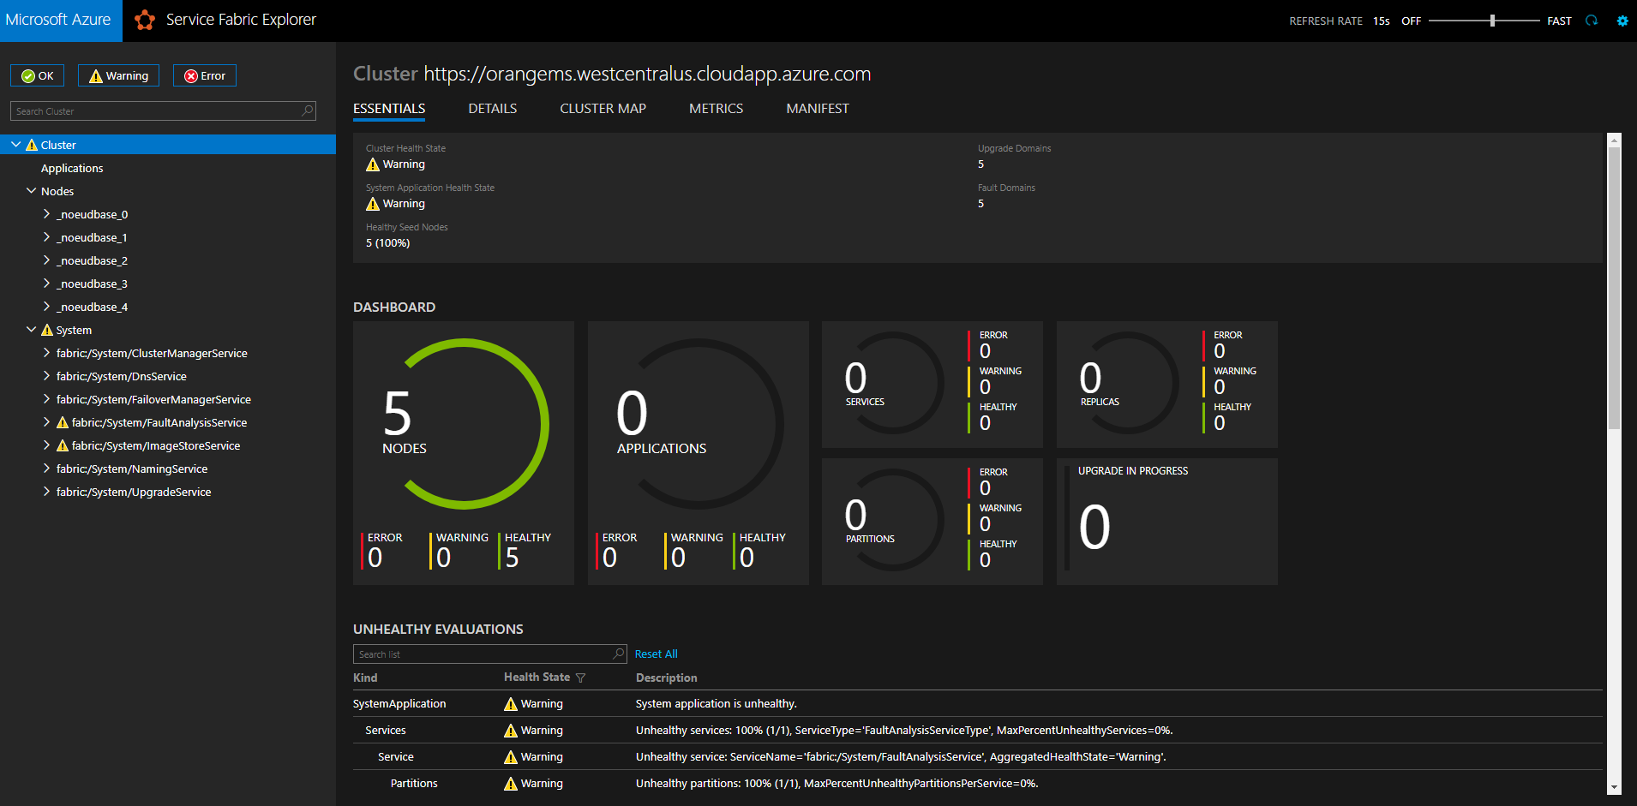The width and height of the screenshot is (1637, 806).
Task: Click warning icon in Partitions evaluation row
Action: click(511, 784)
